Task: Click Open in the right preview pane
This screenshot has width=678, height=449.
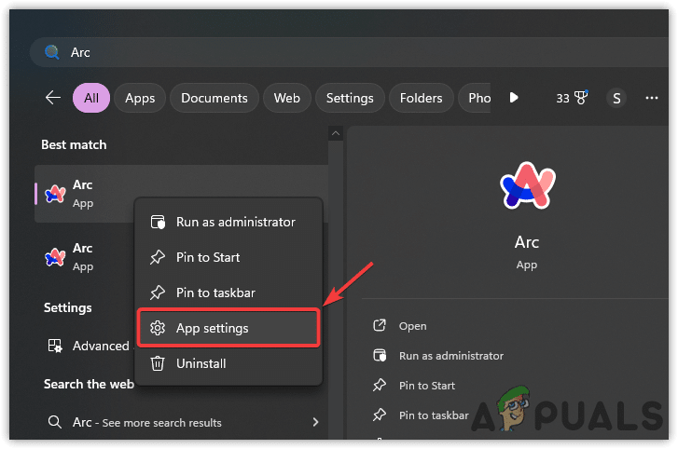Action: point(412,326)
